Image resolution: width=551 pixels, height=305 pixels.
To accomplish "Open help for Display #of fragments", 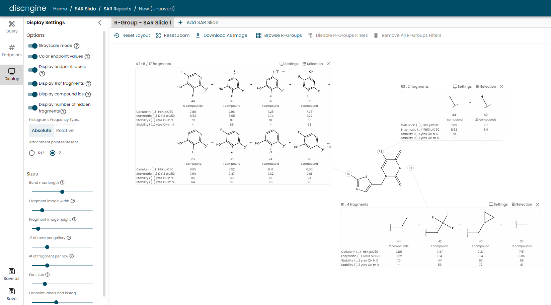I will [88, 84].
